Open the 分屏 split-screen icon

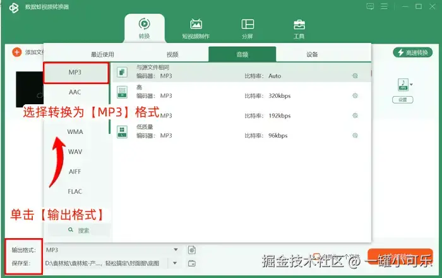click(248, 25)
